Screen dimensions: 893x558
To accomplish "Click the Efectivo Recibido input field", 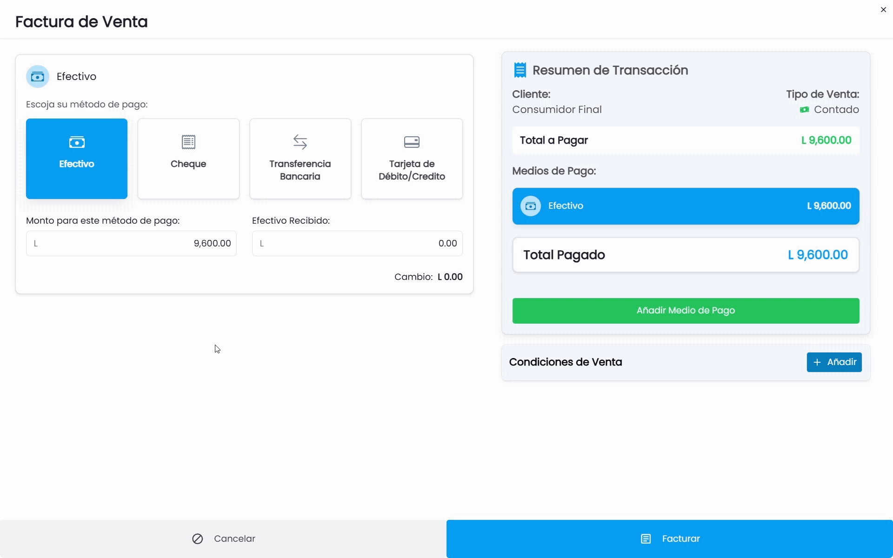I will click(x=357, y=243).
